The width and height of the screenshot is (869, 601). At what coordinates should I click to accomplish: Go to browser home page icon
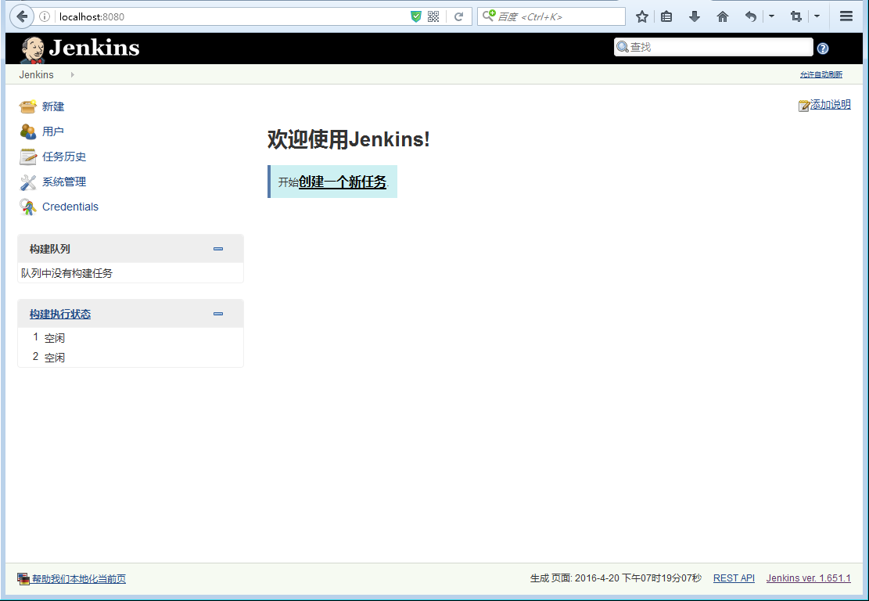tap(722, 16)
